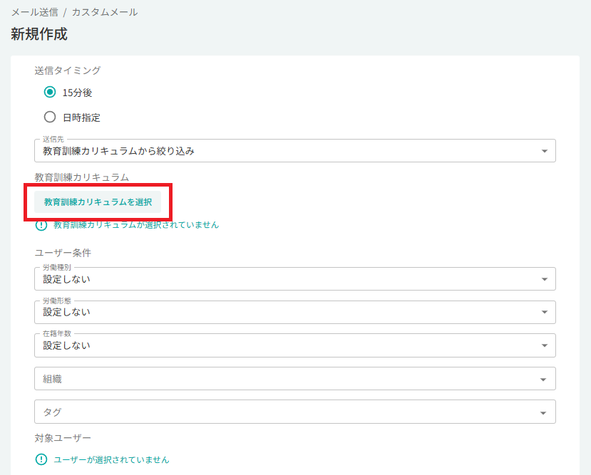Open the タグ dropdown
591x475 pixels.
294,412
